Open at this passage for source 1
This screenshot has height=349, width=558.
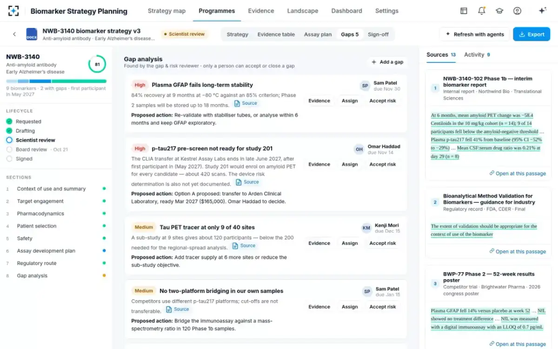point(518,174)
